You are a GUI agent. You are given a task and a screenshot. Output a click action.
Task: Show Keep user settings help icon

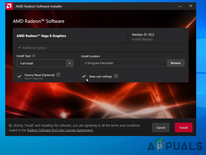(116, 76)
